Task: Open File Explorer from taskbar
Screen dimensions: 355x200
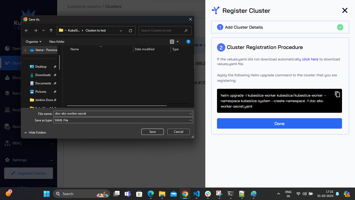Action: [x=162, y=194]
